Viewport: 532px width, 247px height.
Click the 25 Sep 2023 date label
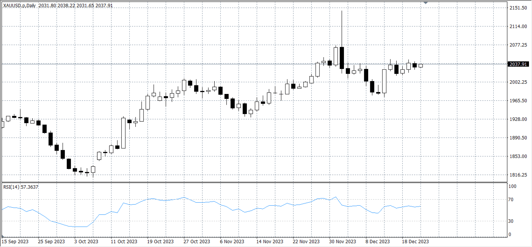click(51, 241)
